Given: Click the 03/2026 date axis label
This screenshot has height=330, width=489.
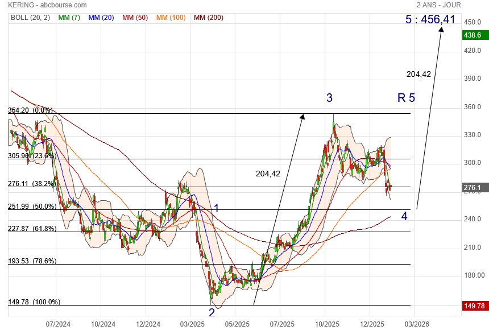Looking at the screenshot, I should 417,324.
